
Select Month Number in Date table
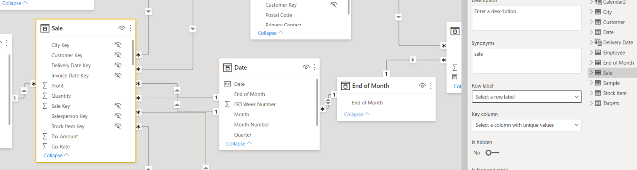(252, 124)
